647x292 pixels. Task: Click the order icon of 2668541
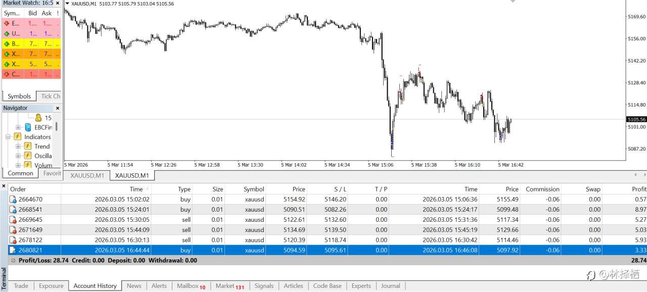pos(13,210)
